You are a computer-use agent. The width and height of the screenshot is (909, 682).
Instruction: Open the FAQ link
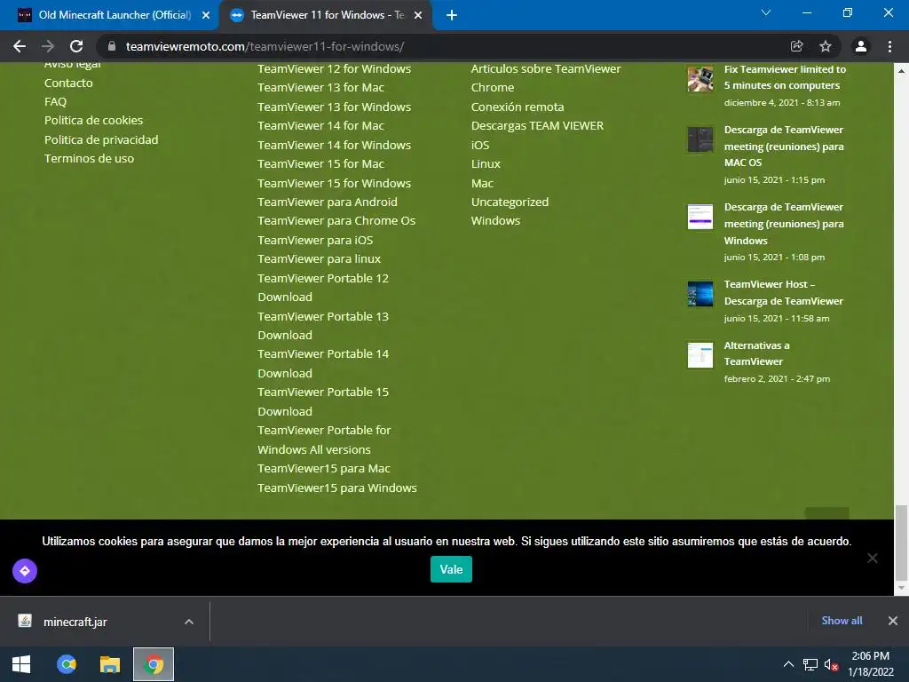click(56, 101)
